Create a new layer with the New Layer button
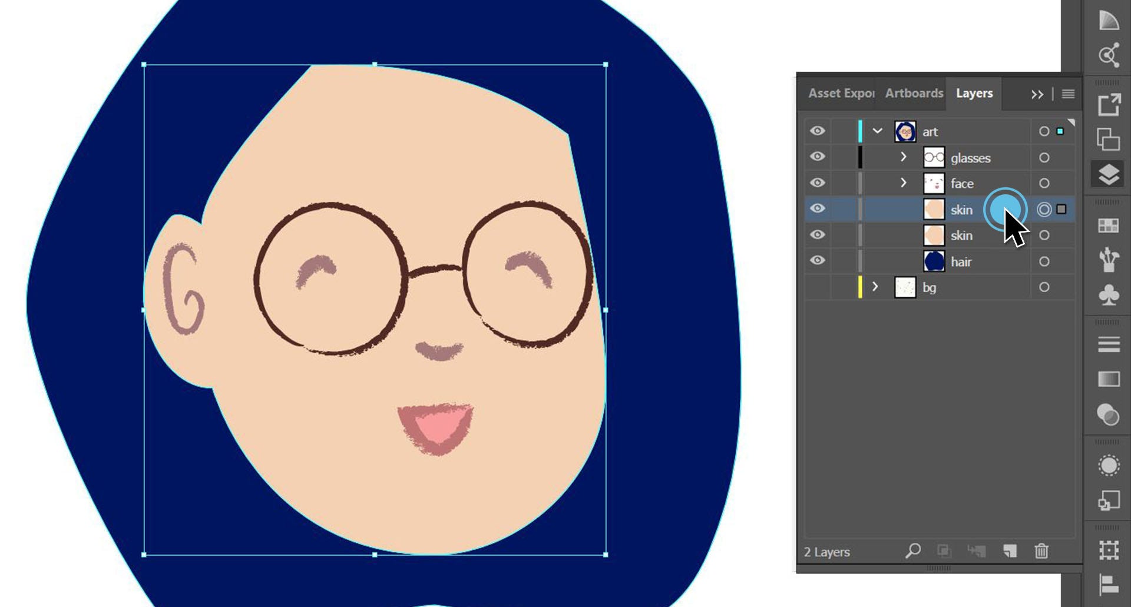This screenshot has width=1131, height=607. coord(1010,552)
